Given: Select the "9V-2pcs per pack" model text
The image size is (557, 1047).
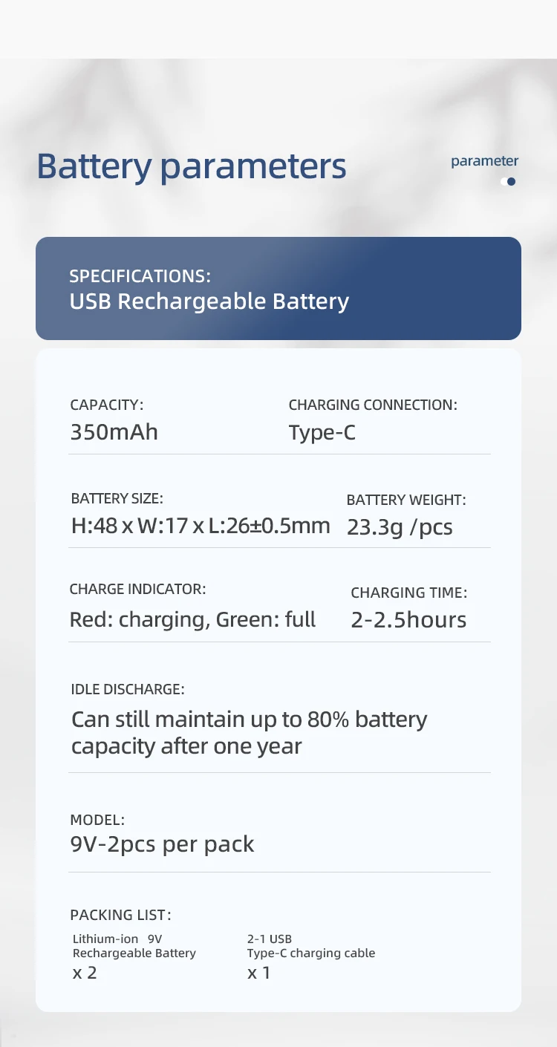Looking at the screenshot, I should tap(162, 844).
